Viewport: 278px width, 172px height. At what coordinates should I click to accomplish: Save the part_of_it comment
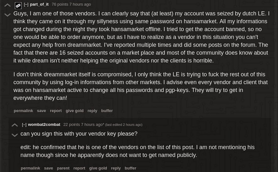pyautogui.click(x=41, y=111)
